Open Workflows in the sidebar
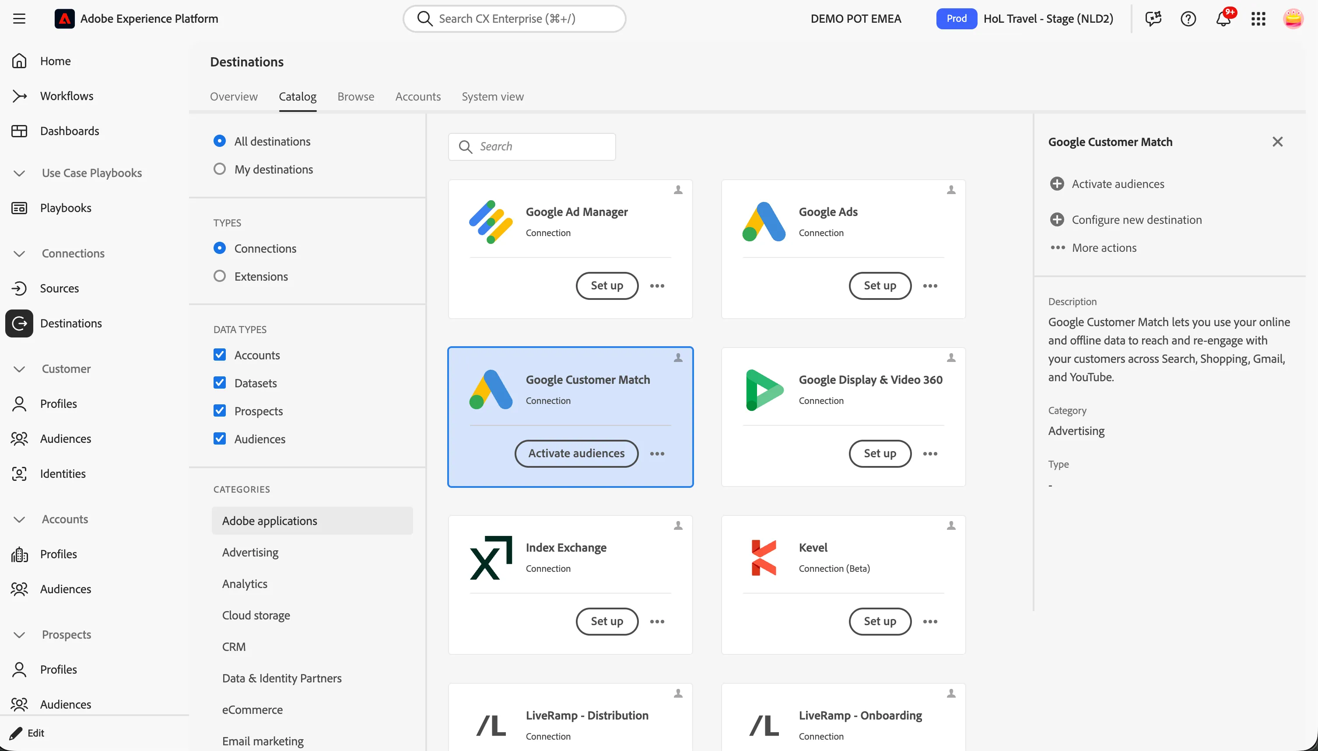This screenshot has width=1318, height=751. [67, 96]
